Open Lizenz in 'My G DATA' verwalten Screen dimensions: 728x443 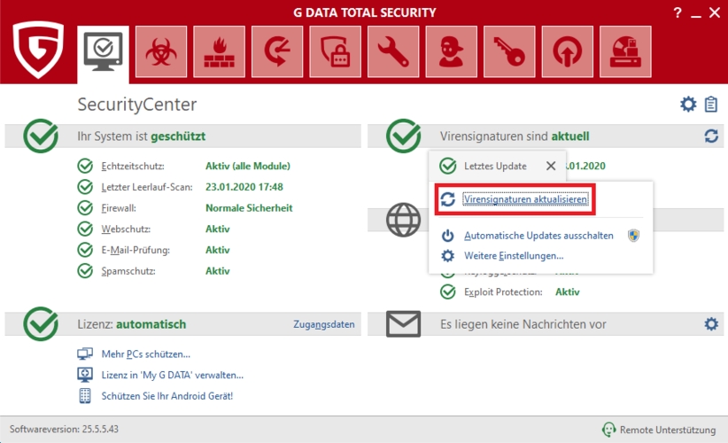coord(173,375)
